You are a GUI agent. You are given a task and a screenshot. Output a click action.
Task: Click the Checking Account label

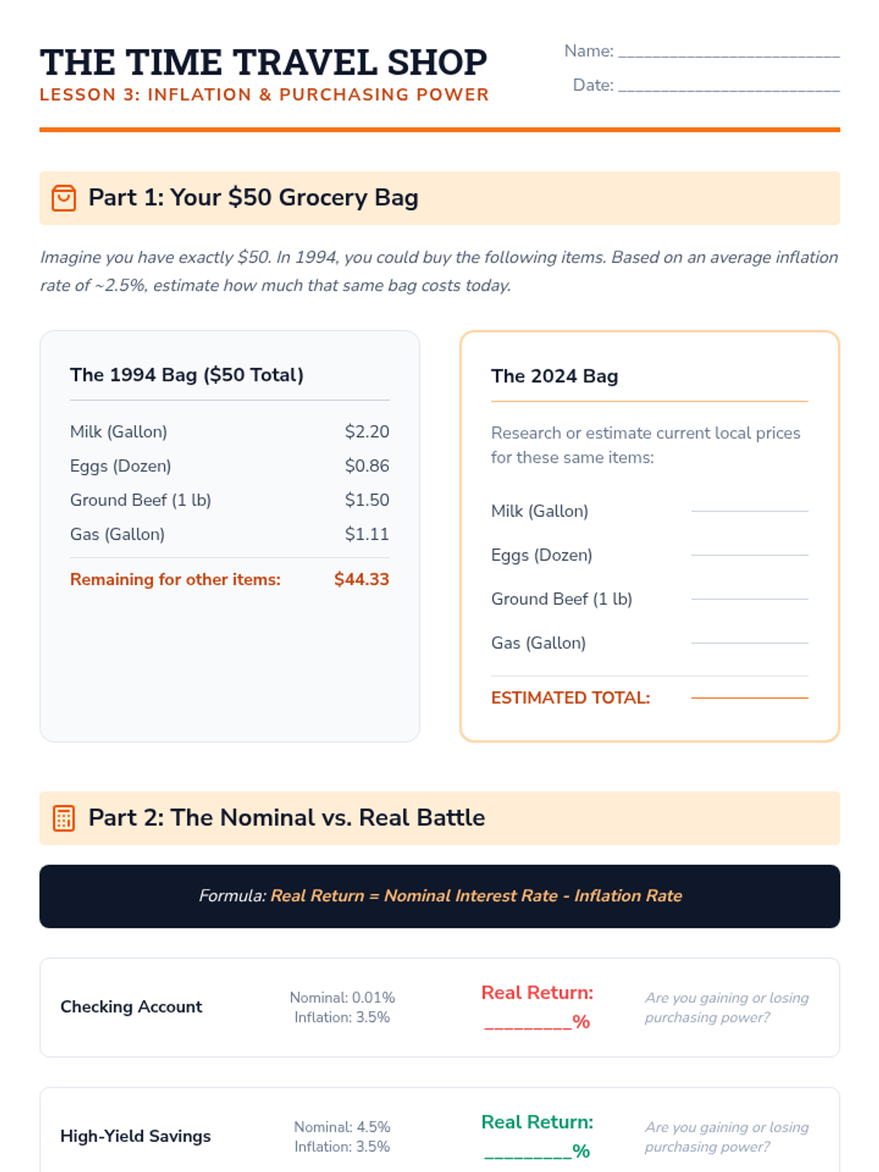pyautogui.click(x=131, y=1007)
